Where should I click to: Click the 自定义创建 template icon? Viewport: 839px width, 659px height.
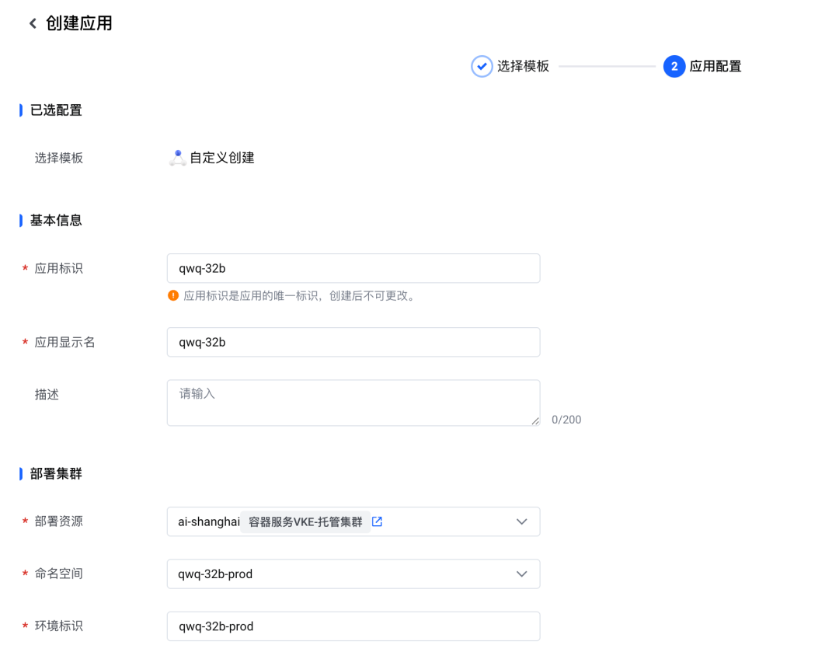[177, 158]
